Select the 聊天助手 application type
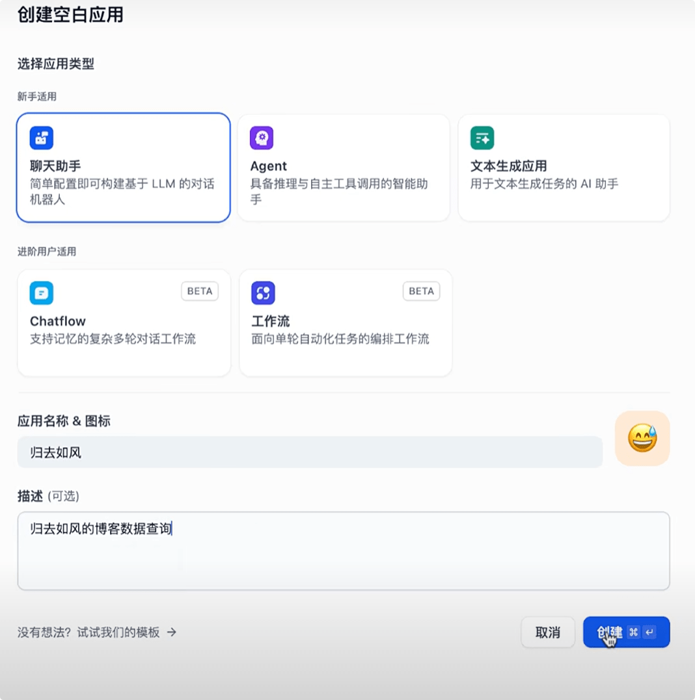The image size is (695, 700). [x=123, y=168]
